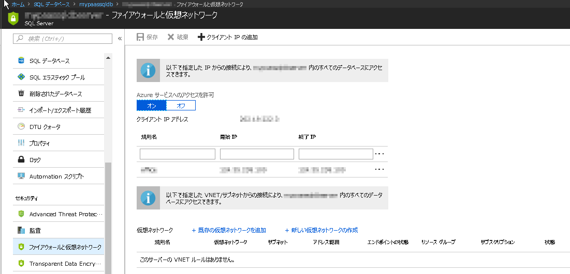
Task: Click the 開始 IP input field
Action: 257,154
